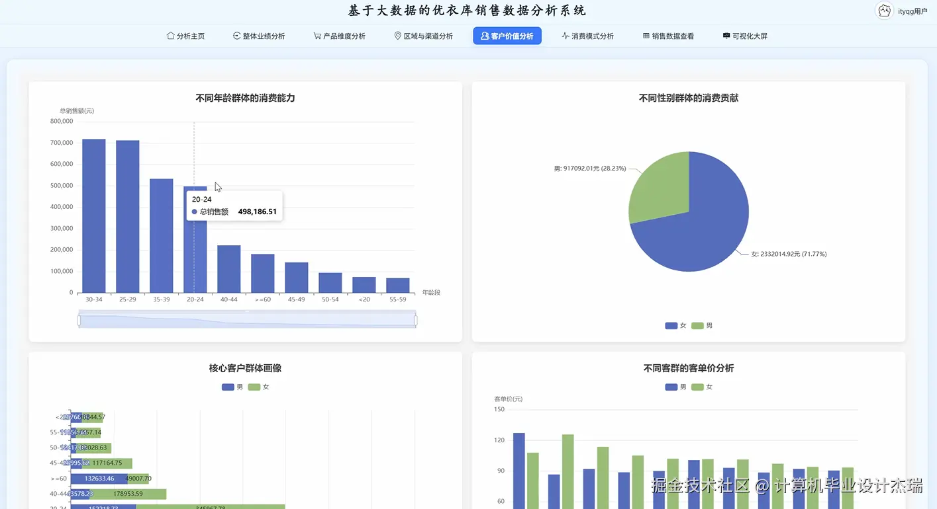Screen dimensions: 937x509
Task: Click the pulse icon beside 消费模式分析
Action: 565,36
